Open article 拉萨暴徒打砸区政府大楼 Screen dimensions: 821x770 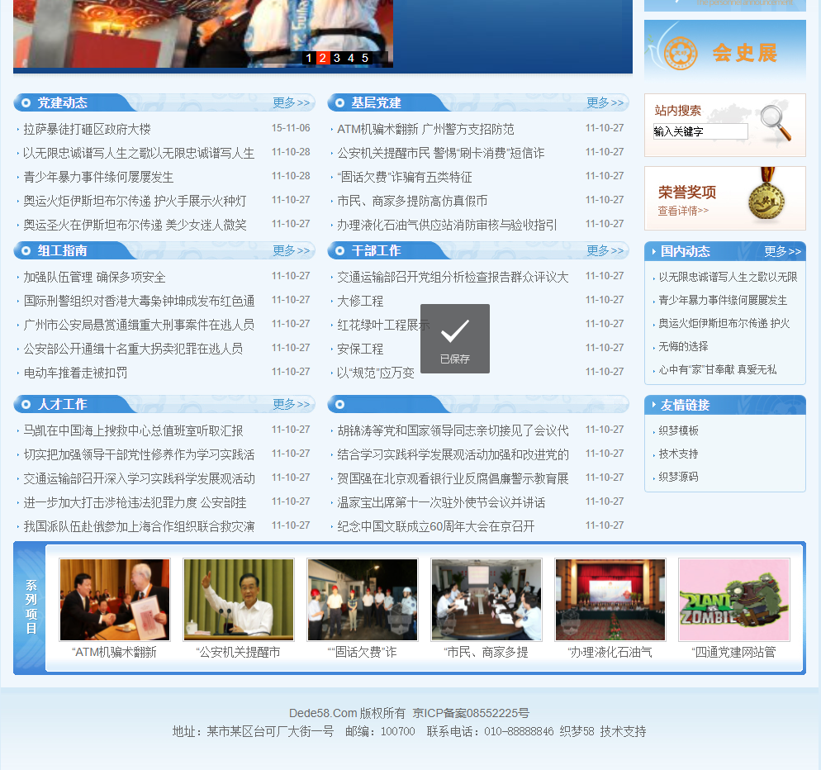(x=87, y=129)
